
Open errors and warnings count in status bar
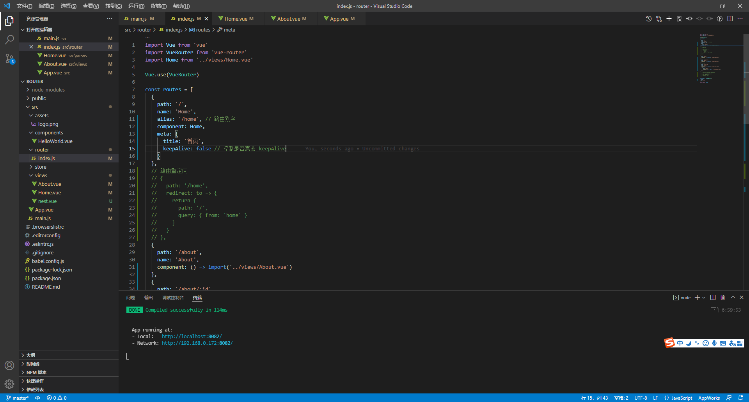pyautogui.click(x=57, y=398)
